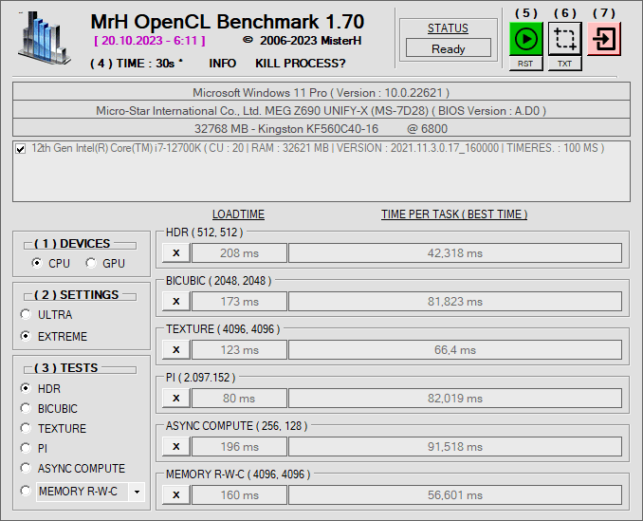Select the HDR test radio button
This screenshot has height=521, width=643.
(26, 388)
